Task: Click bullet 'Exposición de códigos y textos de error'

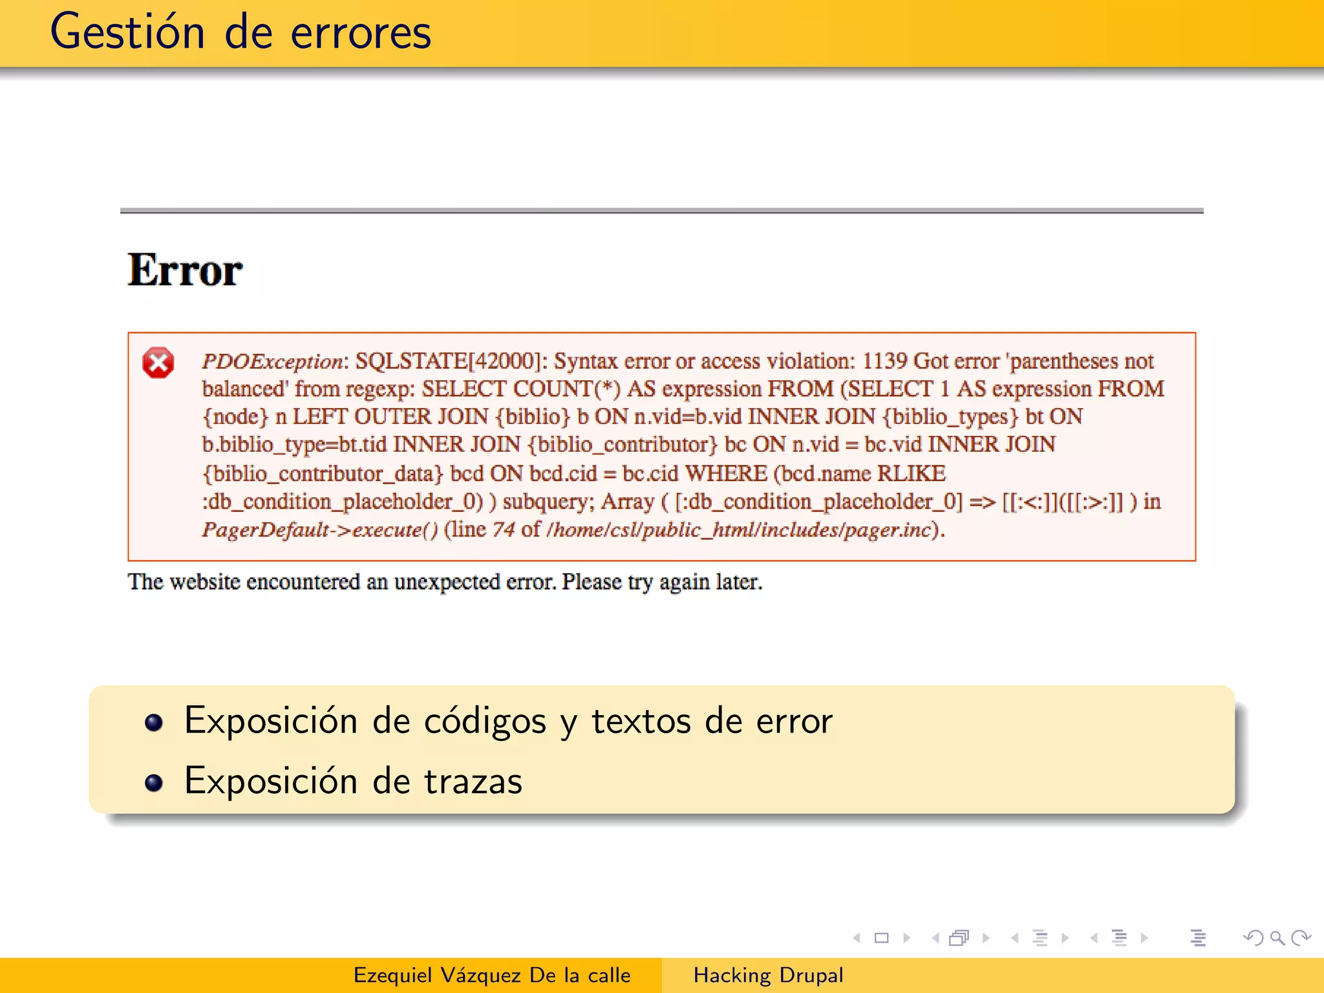Action: pos(508,721)
